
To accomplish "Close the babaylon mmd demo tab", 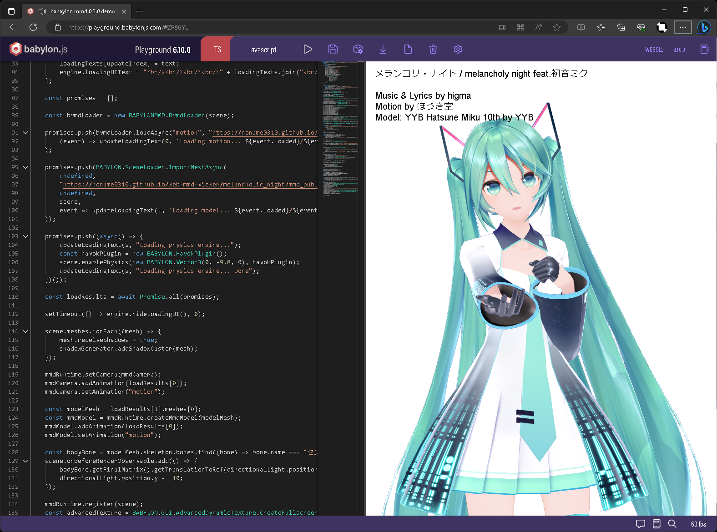I will tap(124, 11).
